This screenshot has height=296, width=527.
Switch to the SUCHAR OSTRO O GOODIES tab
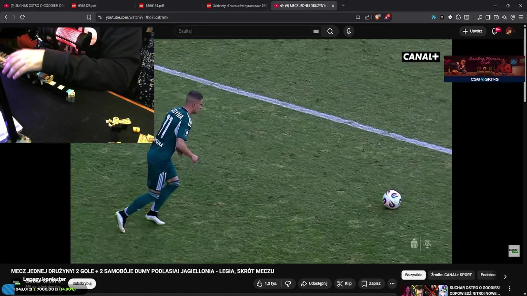(x=34, y=6)
